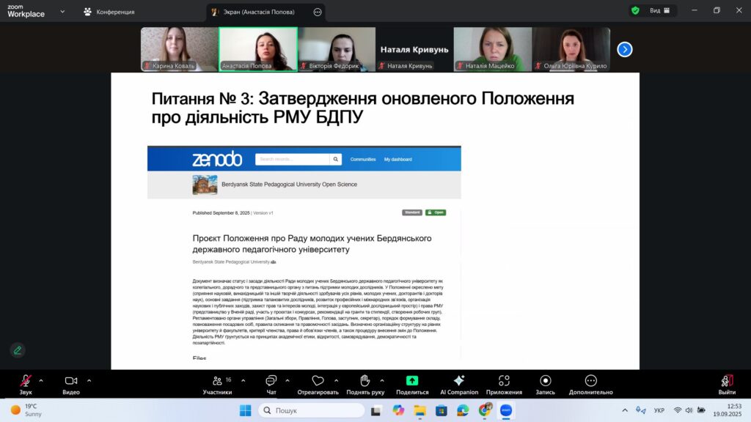Unmute microphone with the Звук button
The width and height of the screenshot is (751, 422).
click(26, 382)
